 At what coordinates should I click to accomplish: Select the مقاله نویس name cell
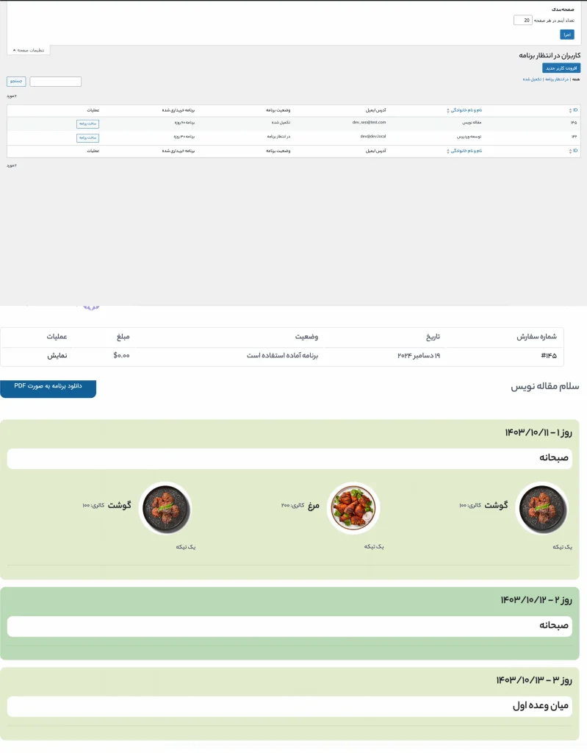point(472,123)
